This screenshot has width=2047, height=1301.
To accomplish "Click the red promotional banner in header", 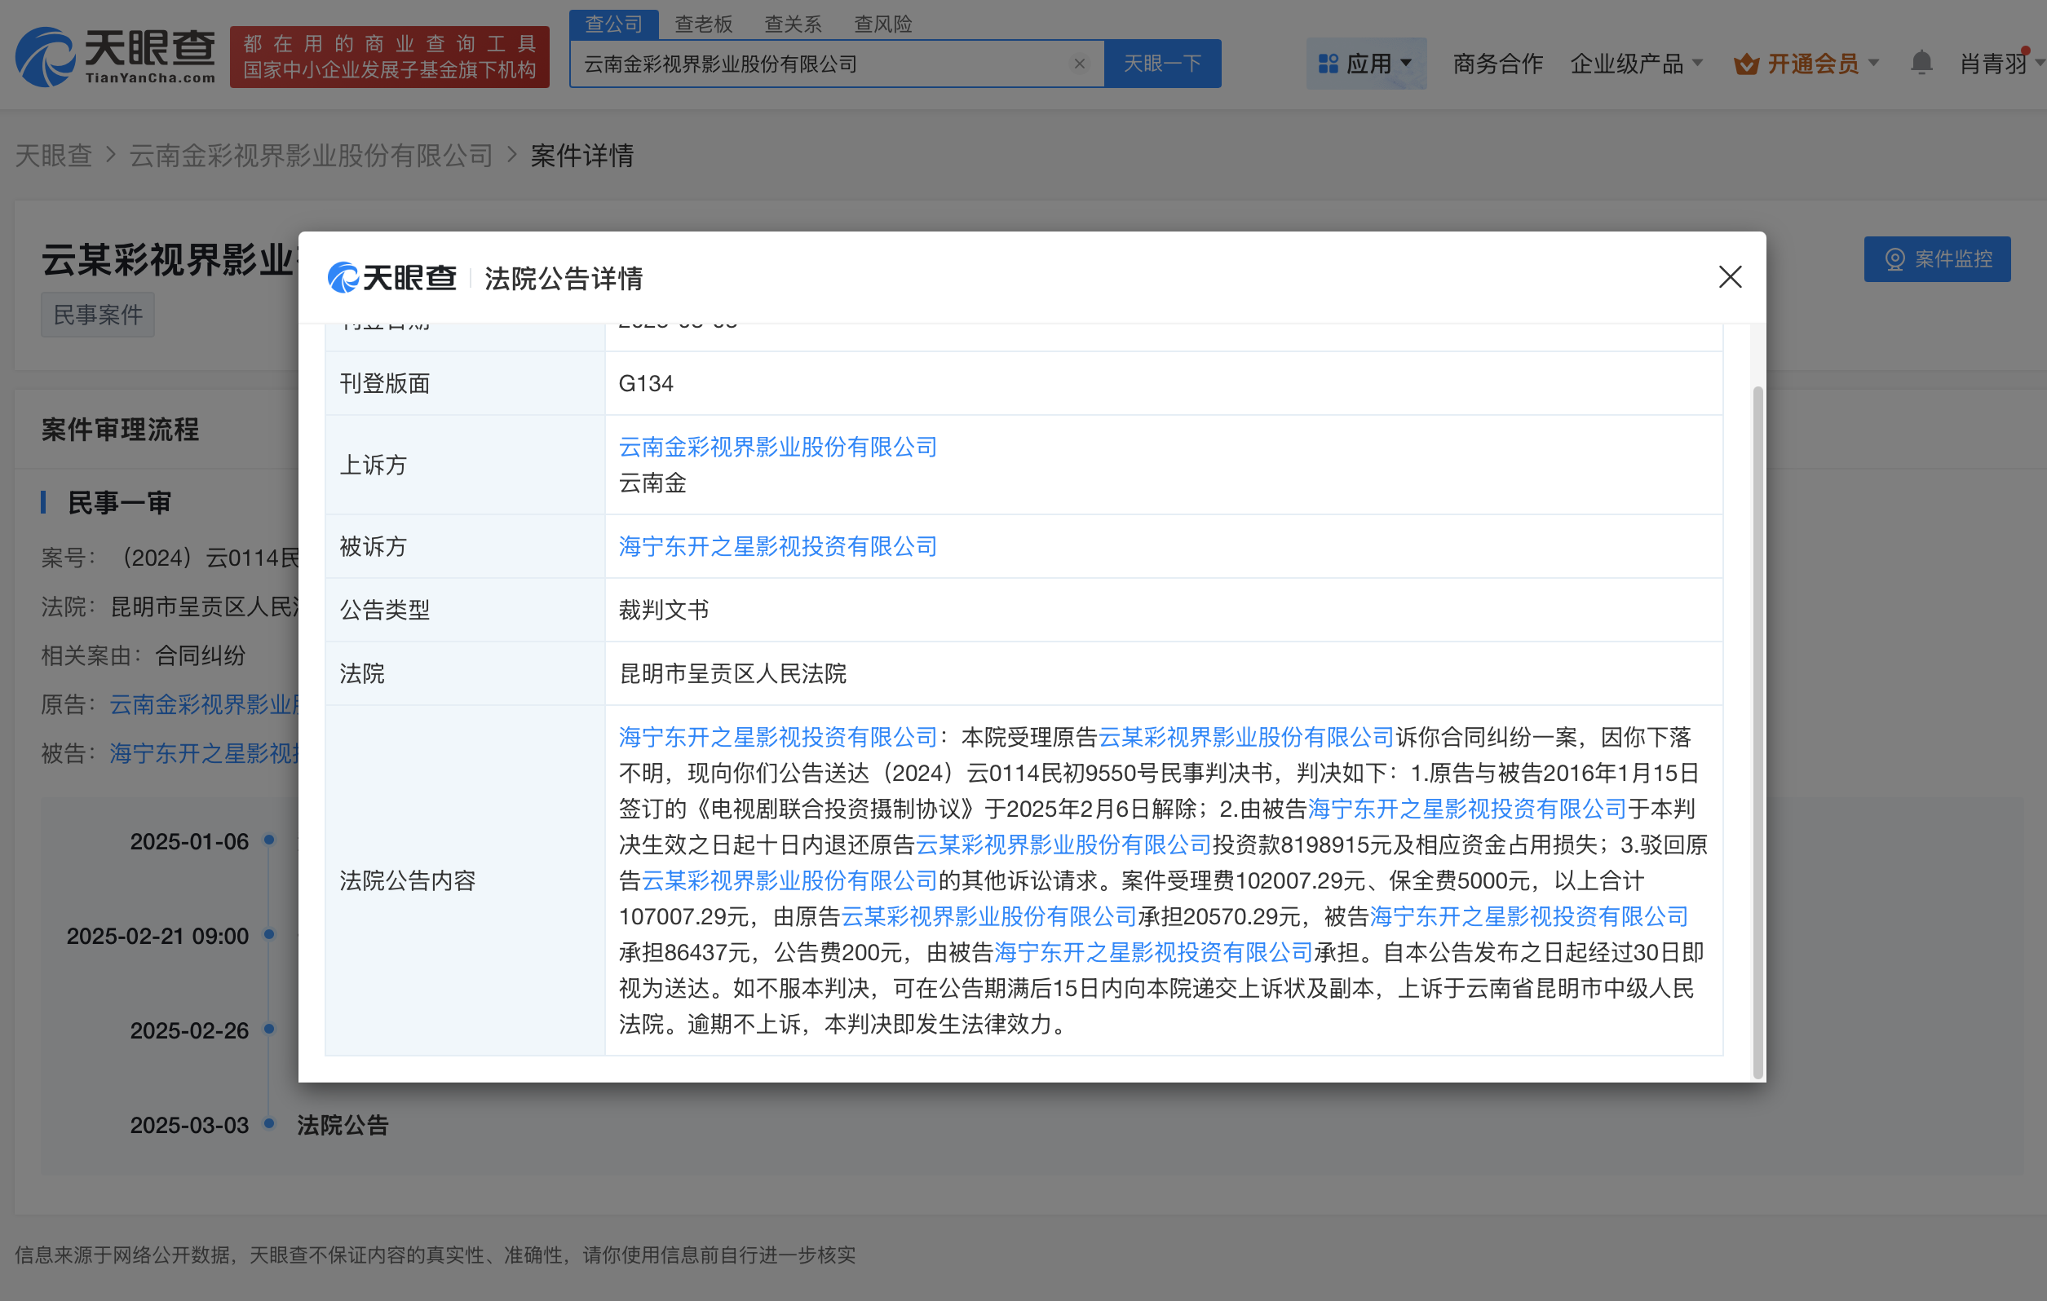I will tap(390, 57).
